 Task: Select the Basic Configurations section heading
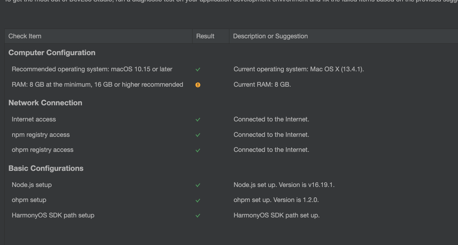pos(46,168)
